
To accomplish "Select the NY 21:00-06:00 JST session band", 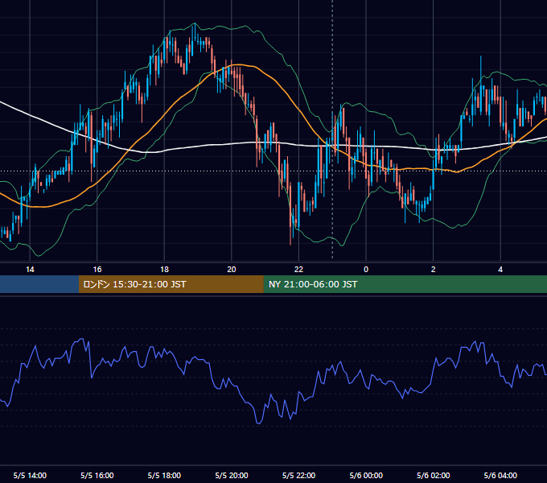I will coord(405,284).
